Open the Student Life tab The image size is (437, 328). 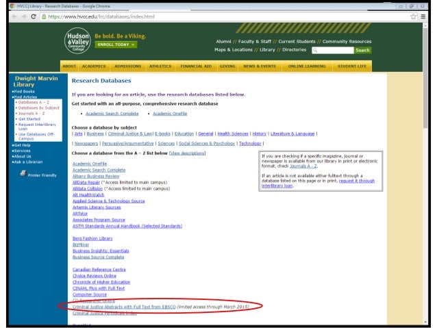pyautogui.click(x=352, y=66)
